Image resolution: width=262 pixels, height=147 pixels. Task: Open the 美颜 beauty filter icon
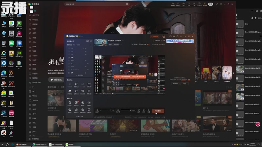pyautogui.click(x=139, y=110)
